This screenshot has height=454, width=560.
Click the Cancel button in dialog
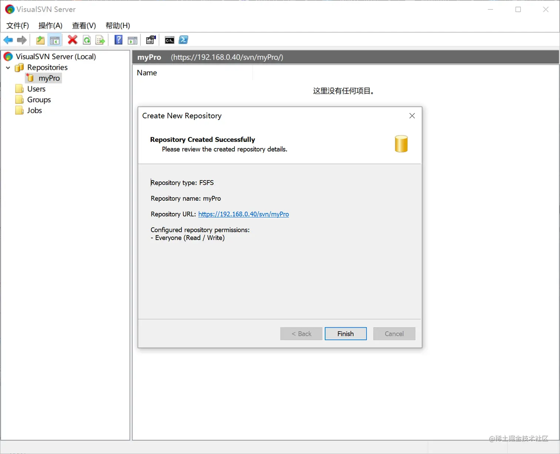click(x=394, y=334)
